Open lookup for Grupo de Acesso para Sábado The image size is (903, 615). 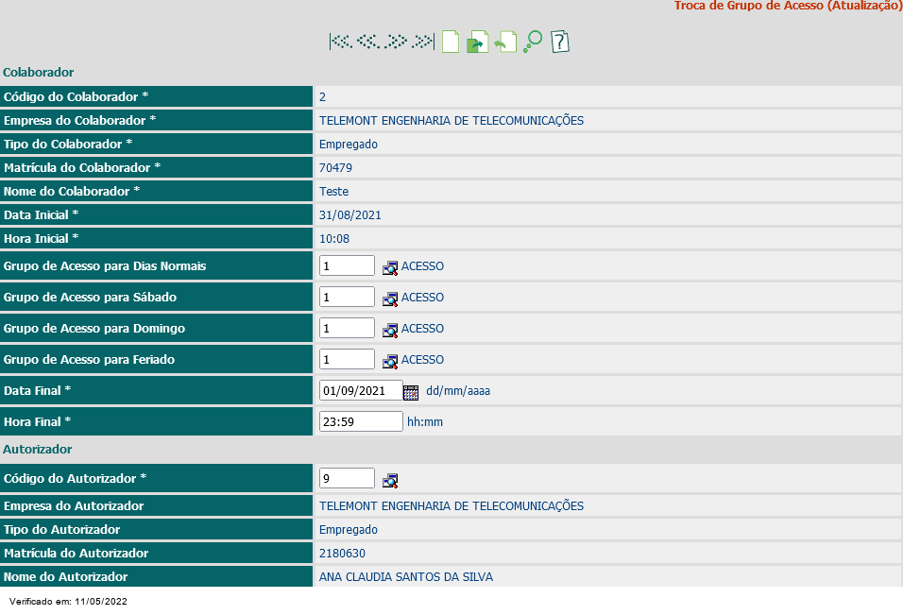(390, 299)
